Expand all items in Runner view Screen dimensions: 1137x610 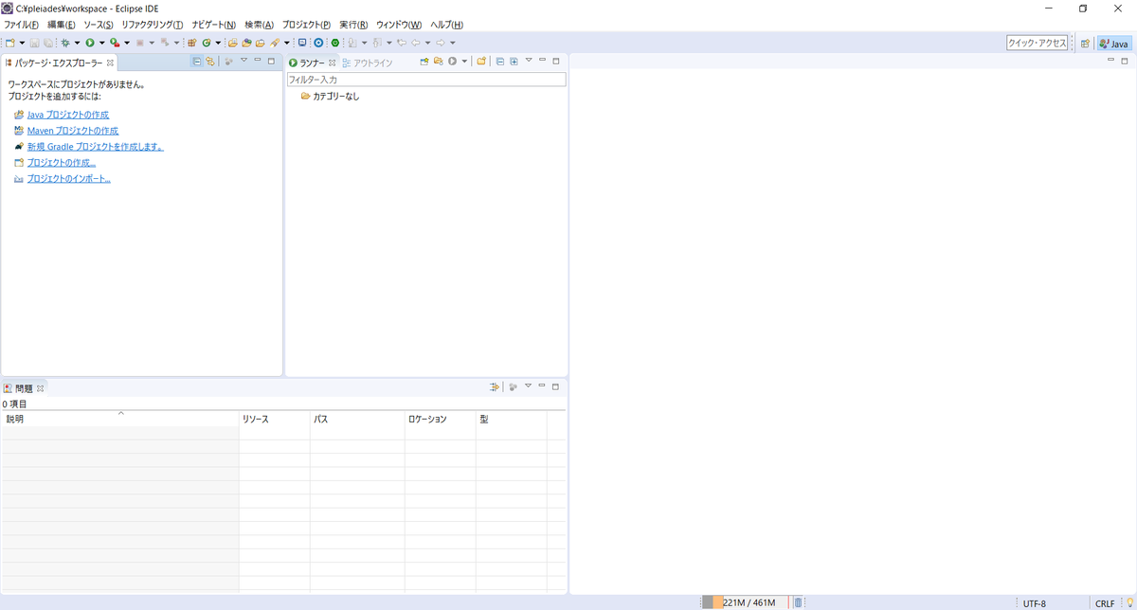(x=514, y=62)
